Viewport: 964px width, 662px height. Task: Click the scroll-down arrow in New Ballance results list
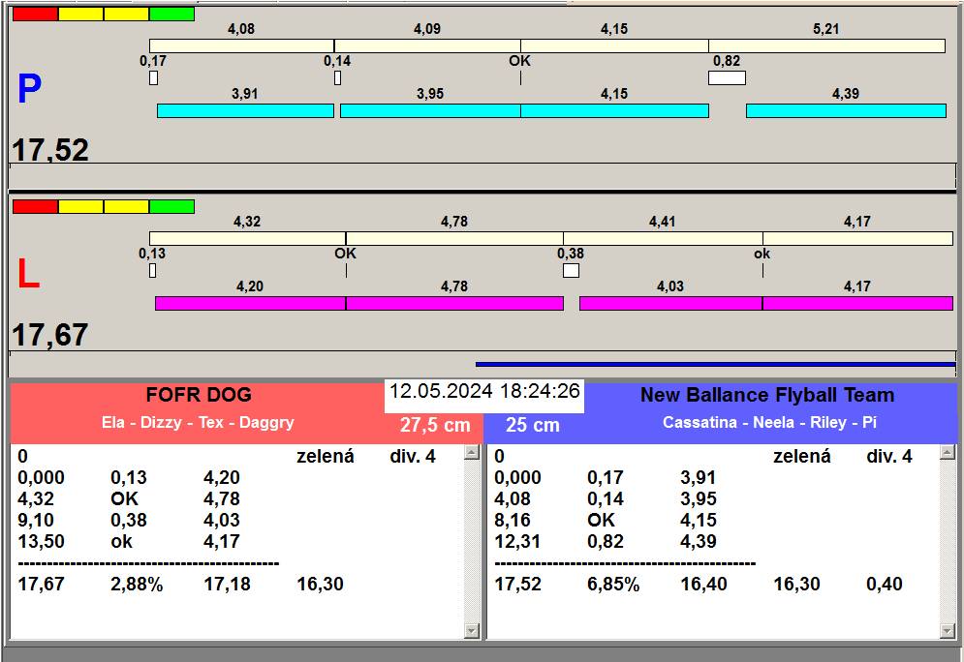[948, 631]
